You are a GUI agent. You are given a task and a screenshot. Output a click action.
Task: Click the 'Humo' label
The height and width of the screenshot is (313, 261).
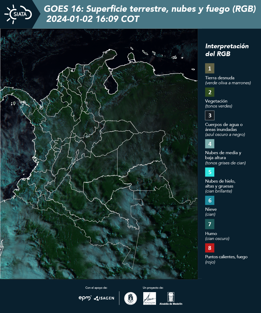tap(211, 233)
